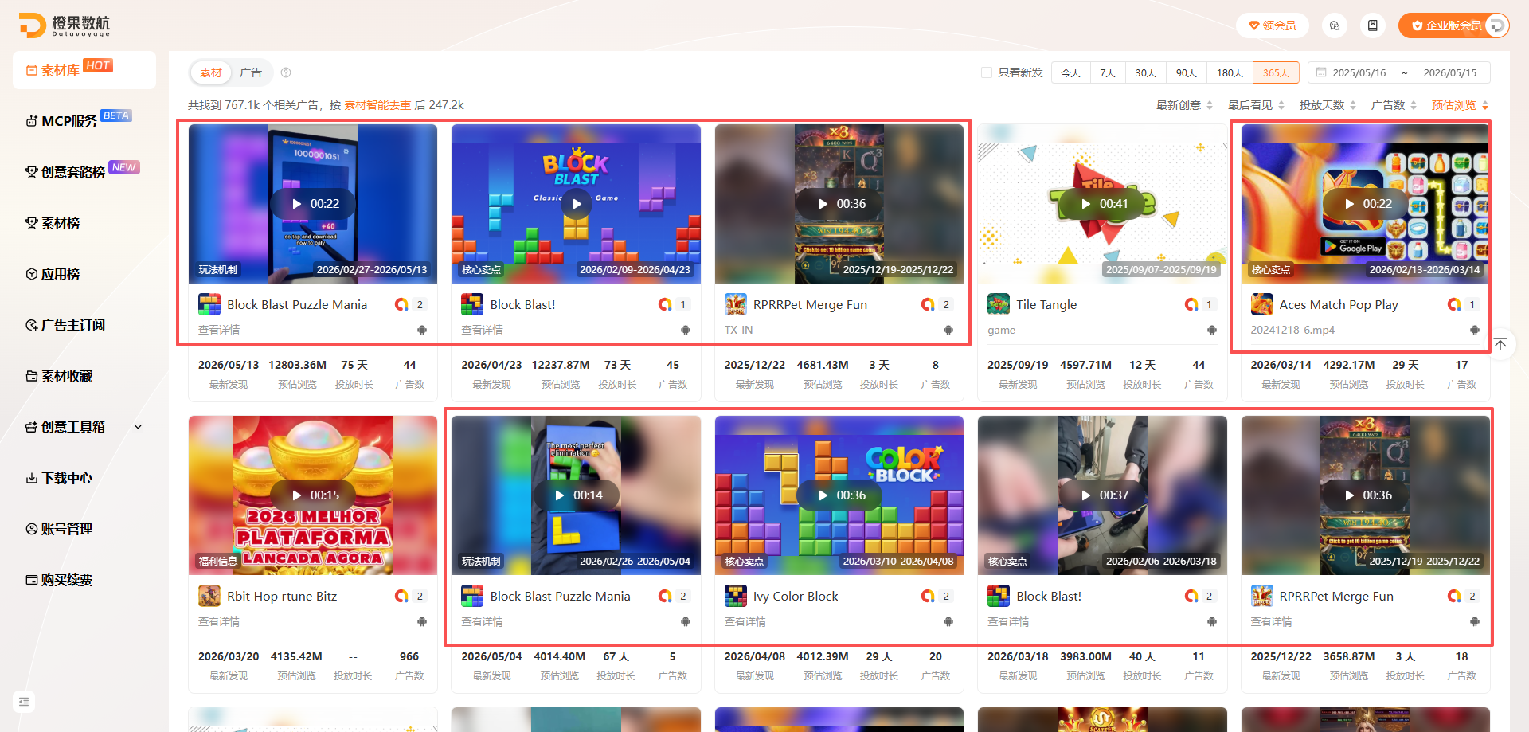Open the end date field 2026/05/15
Image resolution: width=1529 pixels, height=732 pixels.
coord(1450,72)
